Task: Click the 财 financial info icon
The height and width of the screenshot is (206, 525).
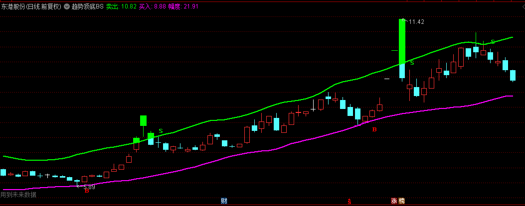Action: point(224,201)
